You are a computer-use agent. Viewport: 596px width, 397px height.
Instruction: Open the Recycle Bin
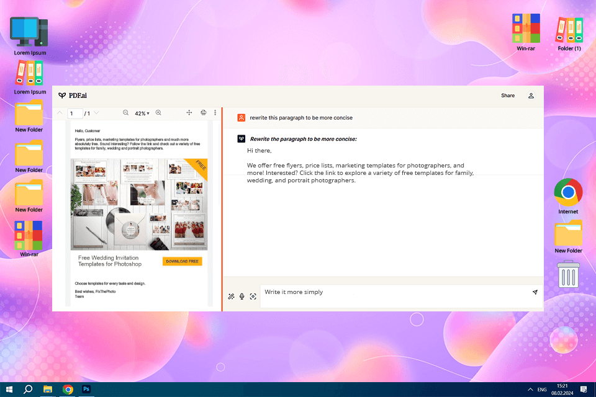[x=568, y=274]
